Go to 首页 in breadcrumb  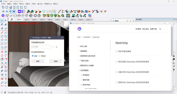(79, 37)
